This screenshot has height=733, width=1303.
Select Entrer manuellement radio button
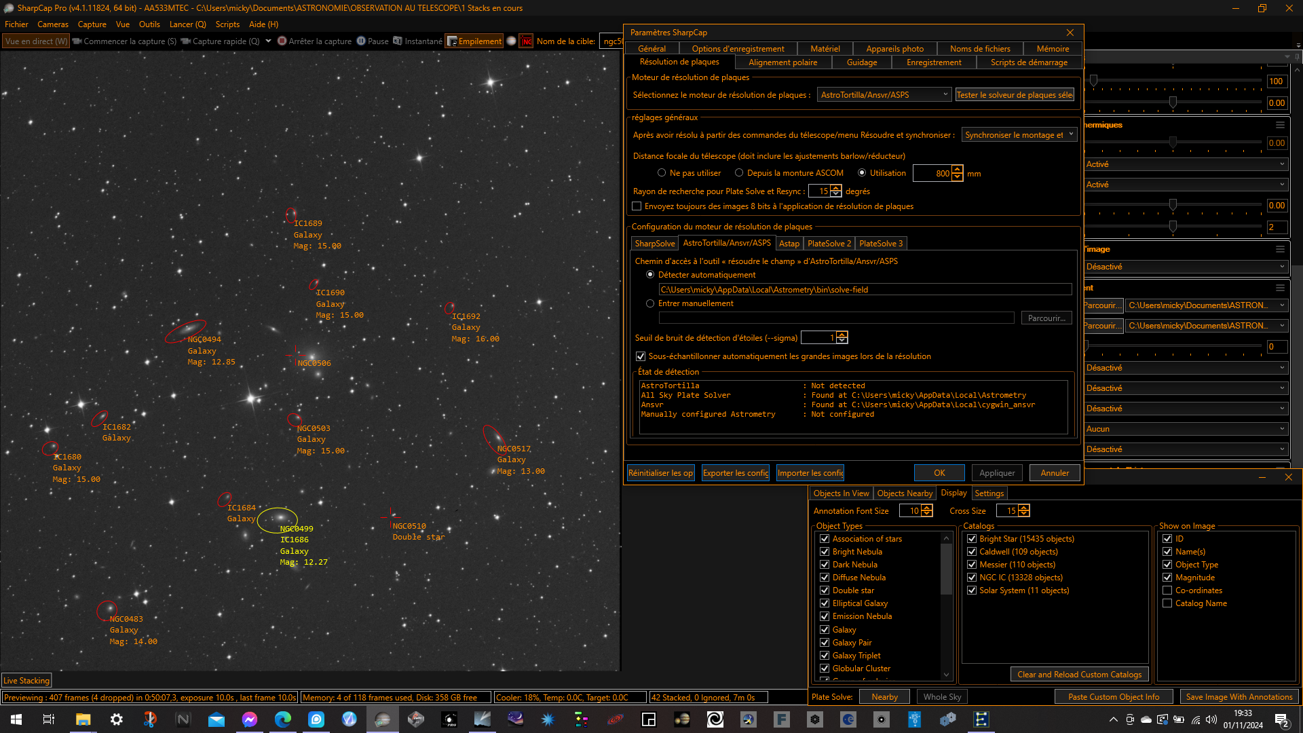coord(650,303)
